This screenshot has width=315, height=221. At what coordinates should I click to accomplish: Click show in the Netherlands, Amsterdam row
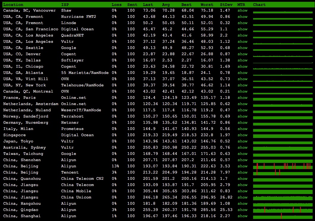pyautogui.click(x=242, y=104)
